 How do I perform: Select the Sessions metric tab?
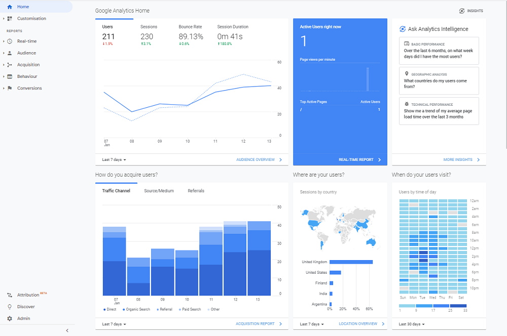[152, 35]
